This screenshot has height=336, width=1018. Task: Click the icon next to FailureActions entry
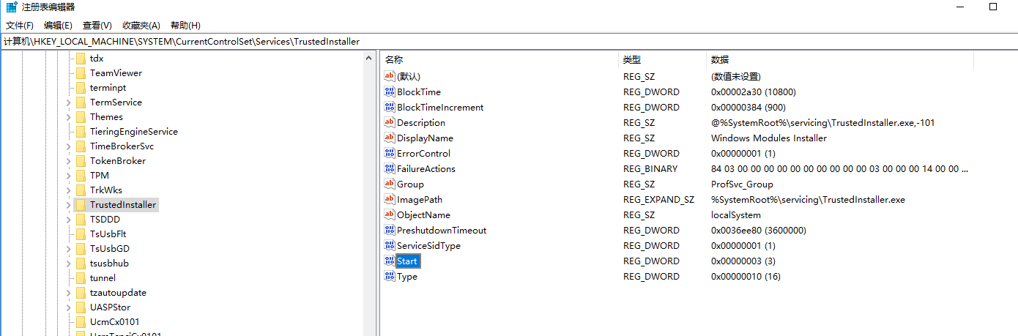(x=390, y=169)
